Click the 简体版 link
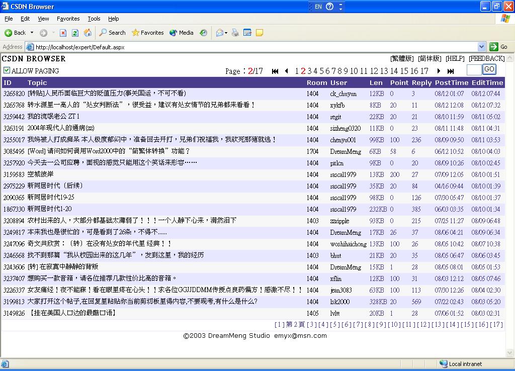Image resolution: width=515 pixels, height=371 pixels. coord(430,58)
